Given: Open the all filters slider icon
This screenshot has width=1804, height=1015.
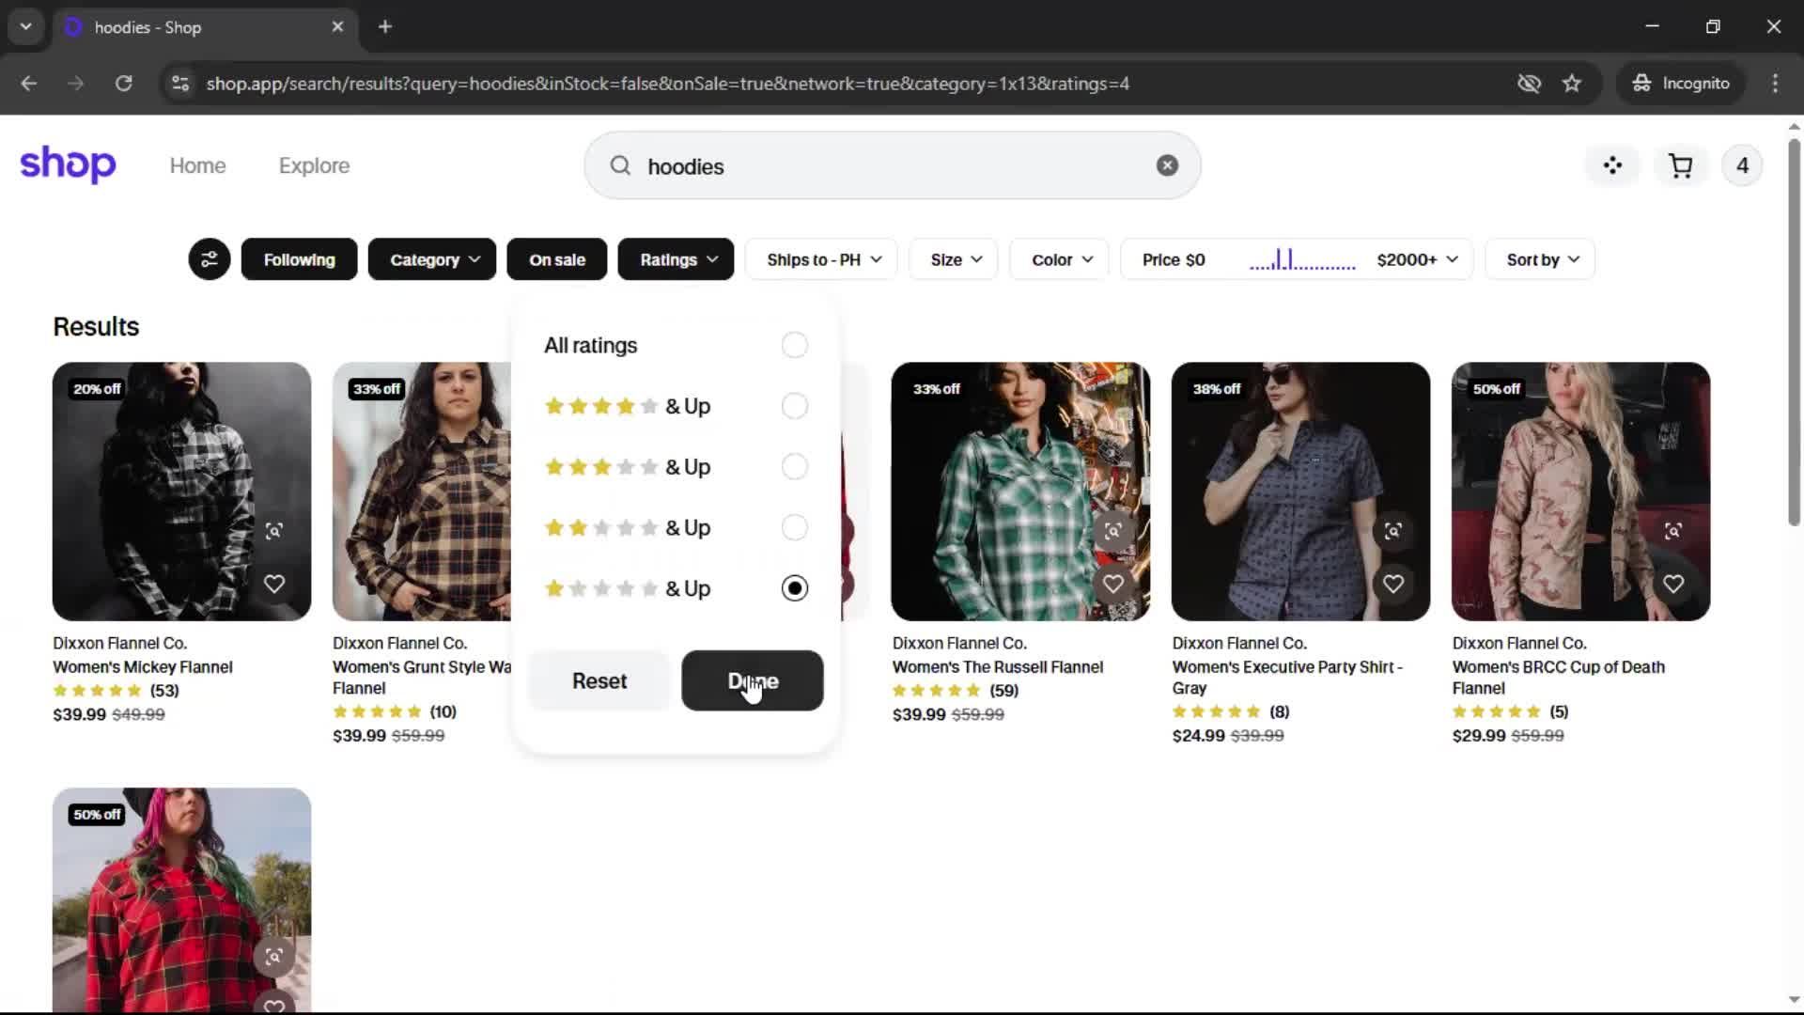Looking at the screenshot, I should click(x=209, y=259).
